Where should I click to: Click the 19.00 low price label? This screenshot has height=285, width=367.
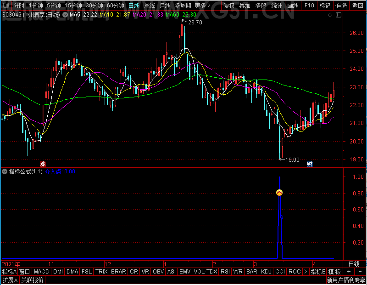292,160
